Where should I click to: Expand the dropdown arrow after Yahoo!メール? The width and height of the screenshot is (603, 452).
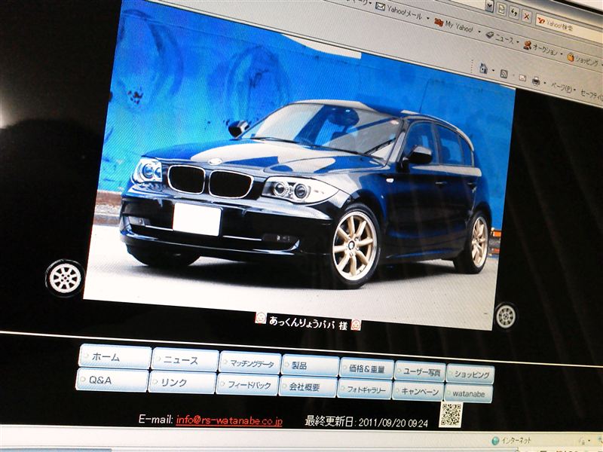[427, 18]
